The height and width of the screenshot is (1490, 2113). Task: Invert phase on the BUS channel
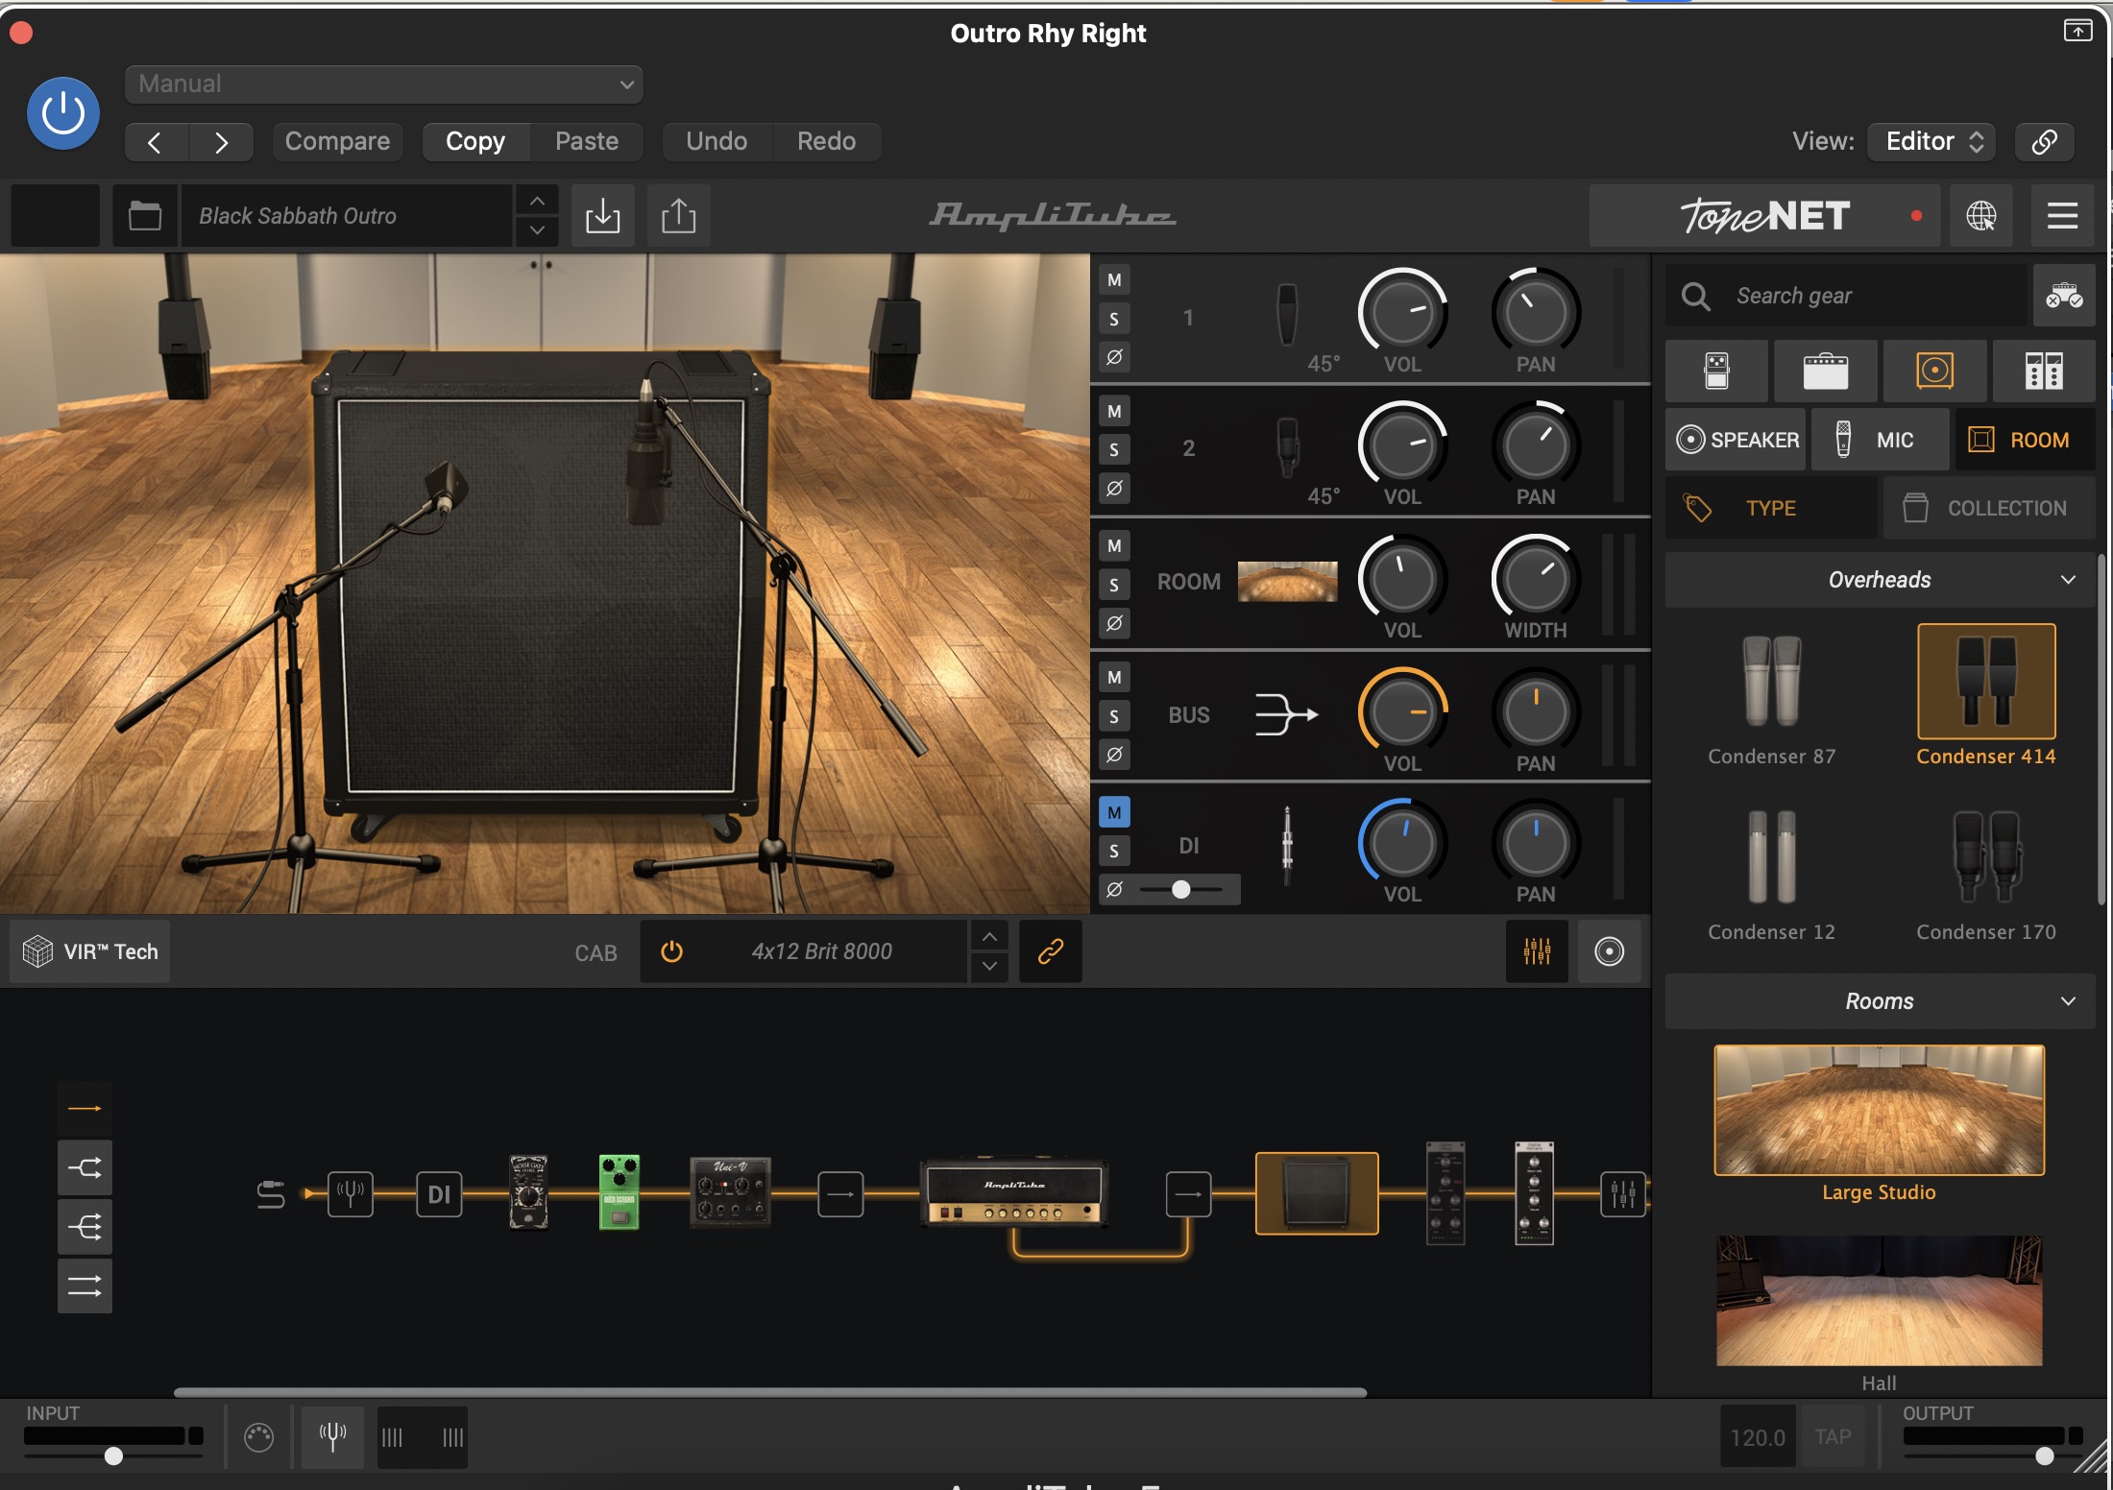[x=1114, y=755]
